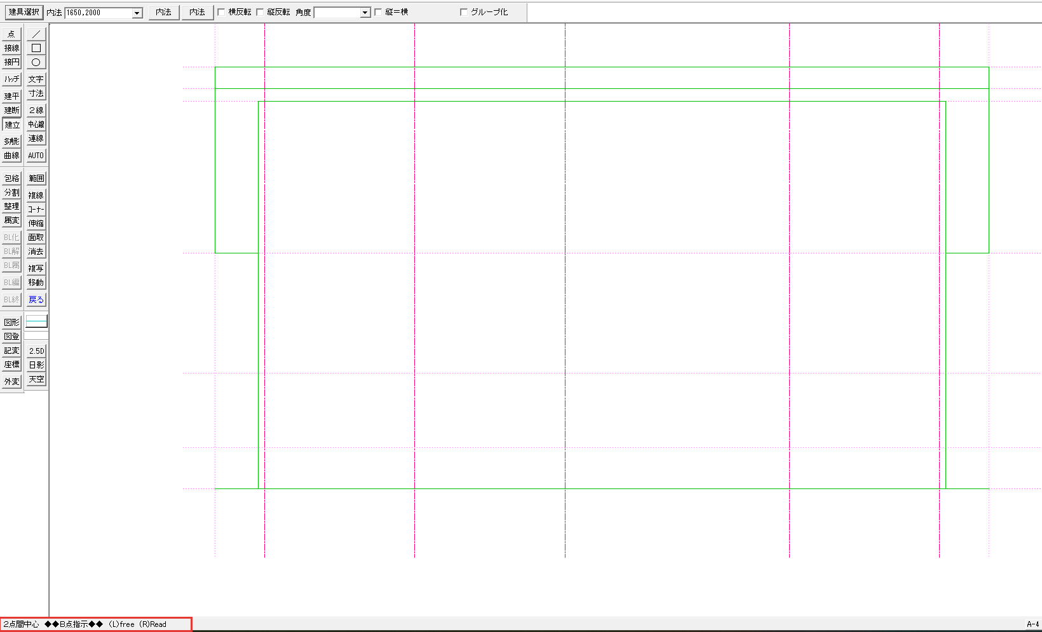Select the rectangle drawing tool icon
The height and width of the screenshot is (632, 1042).
pos(36,48)
